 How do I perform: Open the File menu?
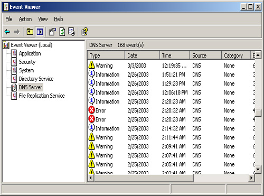click(x=9, y=19)
